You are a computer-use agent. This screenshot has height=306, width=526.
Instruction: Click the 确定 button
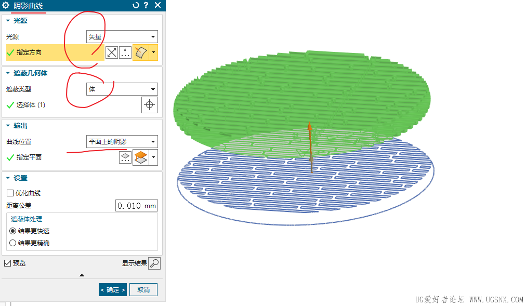click(x=113, y=290)
